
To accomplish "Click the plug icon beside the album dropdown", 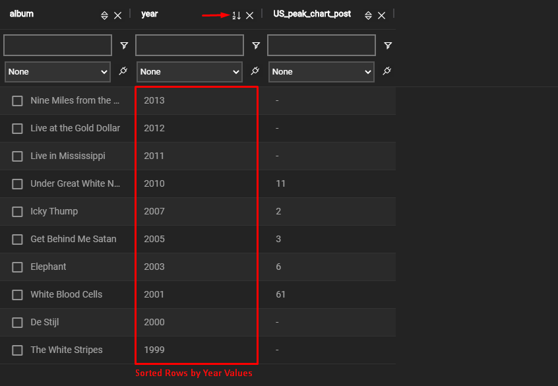I will (123, 71).
